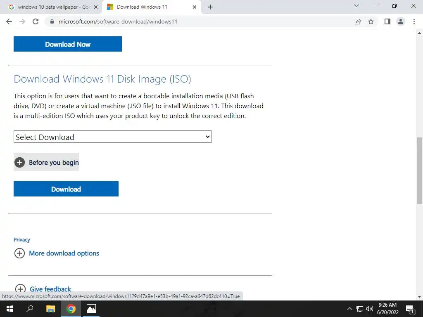Open the Windows Start menu
The height and width of the screenshot is (317, 423).
pos(10,309)
